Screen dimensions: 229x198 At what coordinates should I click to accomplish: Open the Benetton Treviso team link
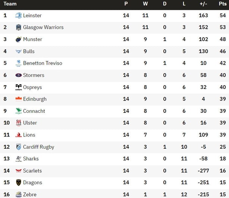pos(43,63)
